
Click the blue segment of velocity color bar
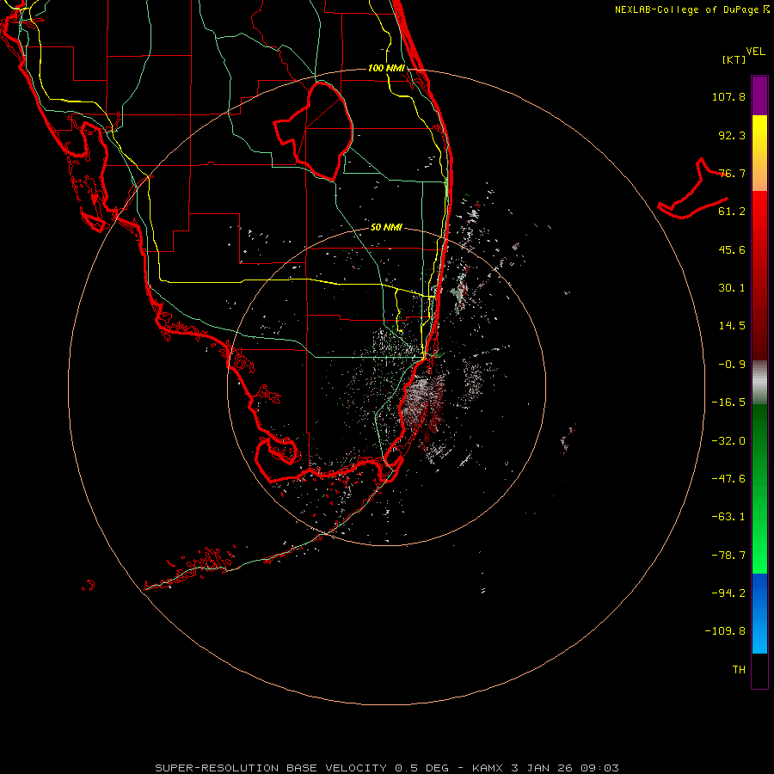(x=759, y=613)
